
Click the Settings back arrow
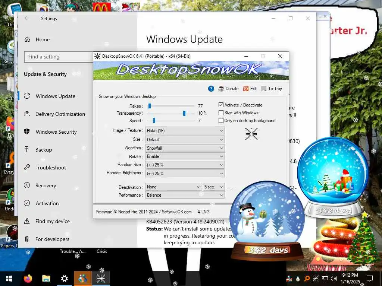coord(27,18)
